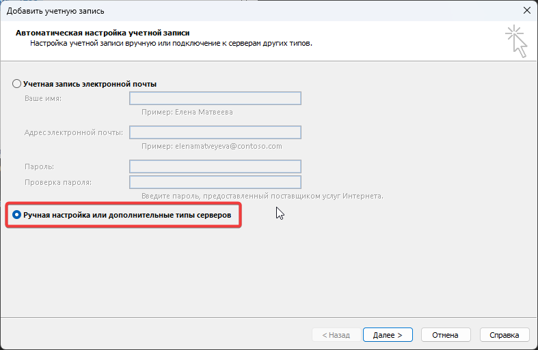Click the Адрес электронной почты input field
This screenshot has width=538, height=350.
pyautogui.click(x=215, y=132)
